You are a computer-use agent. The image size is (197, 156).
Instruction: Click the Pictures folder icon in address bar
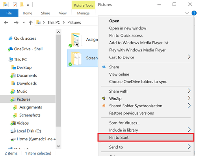[x=39, y=22]
